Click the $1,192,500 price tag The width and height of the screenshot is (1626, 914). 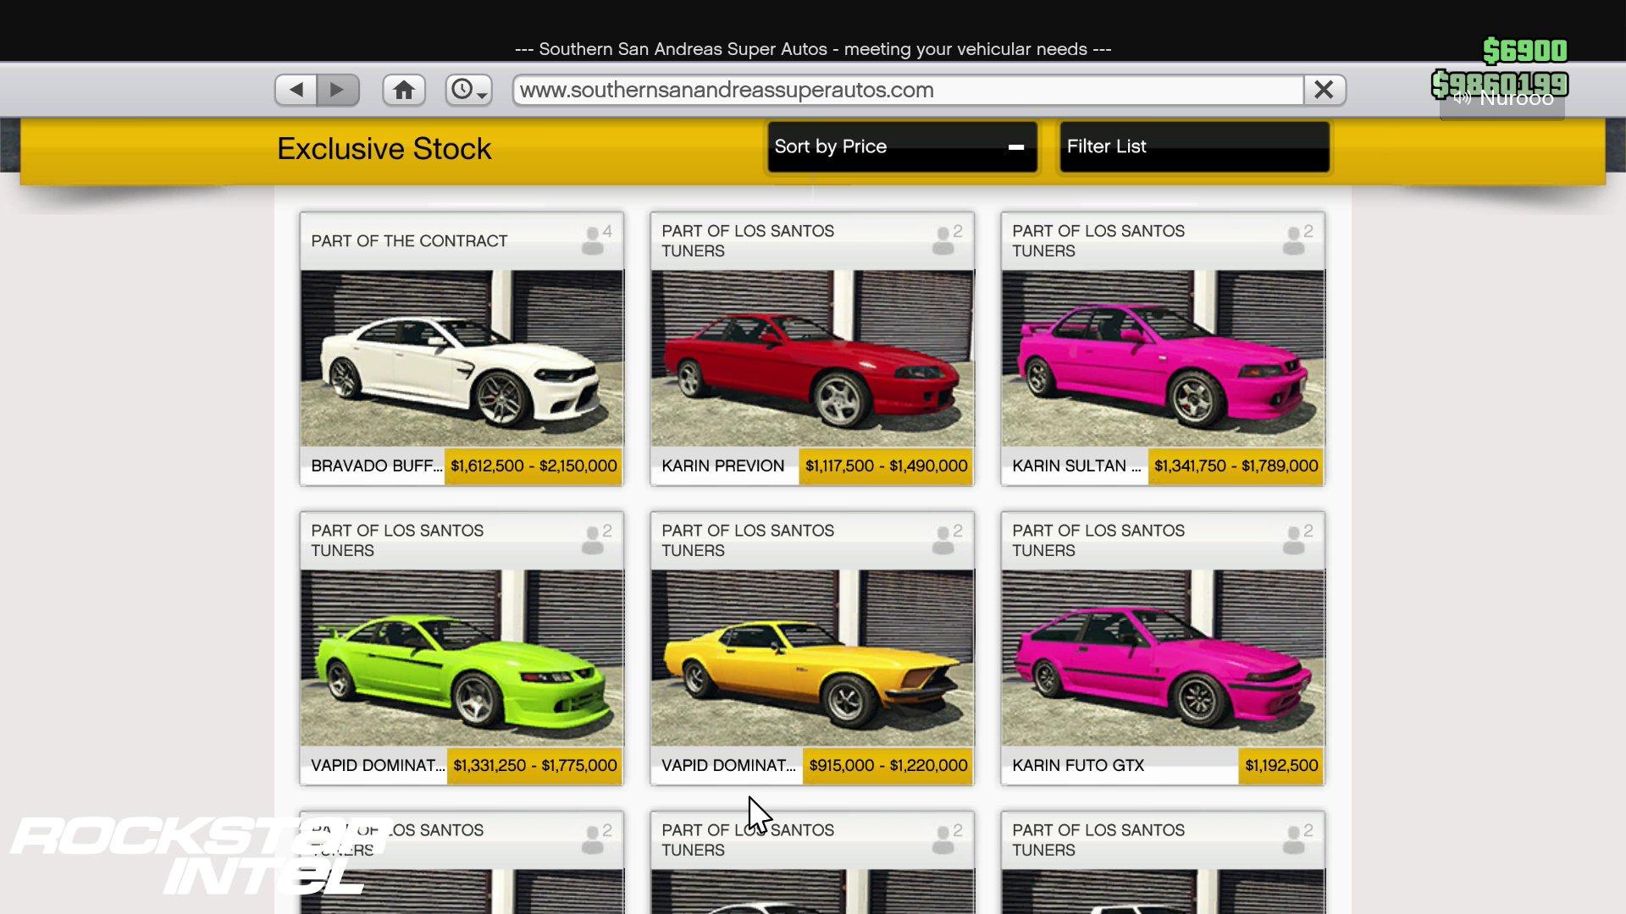coord(1281,765)
